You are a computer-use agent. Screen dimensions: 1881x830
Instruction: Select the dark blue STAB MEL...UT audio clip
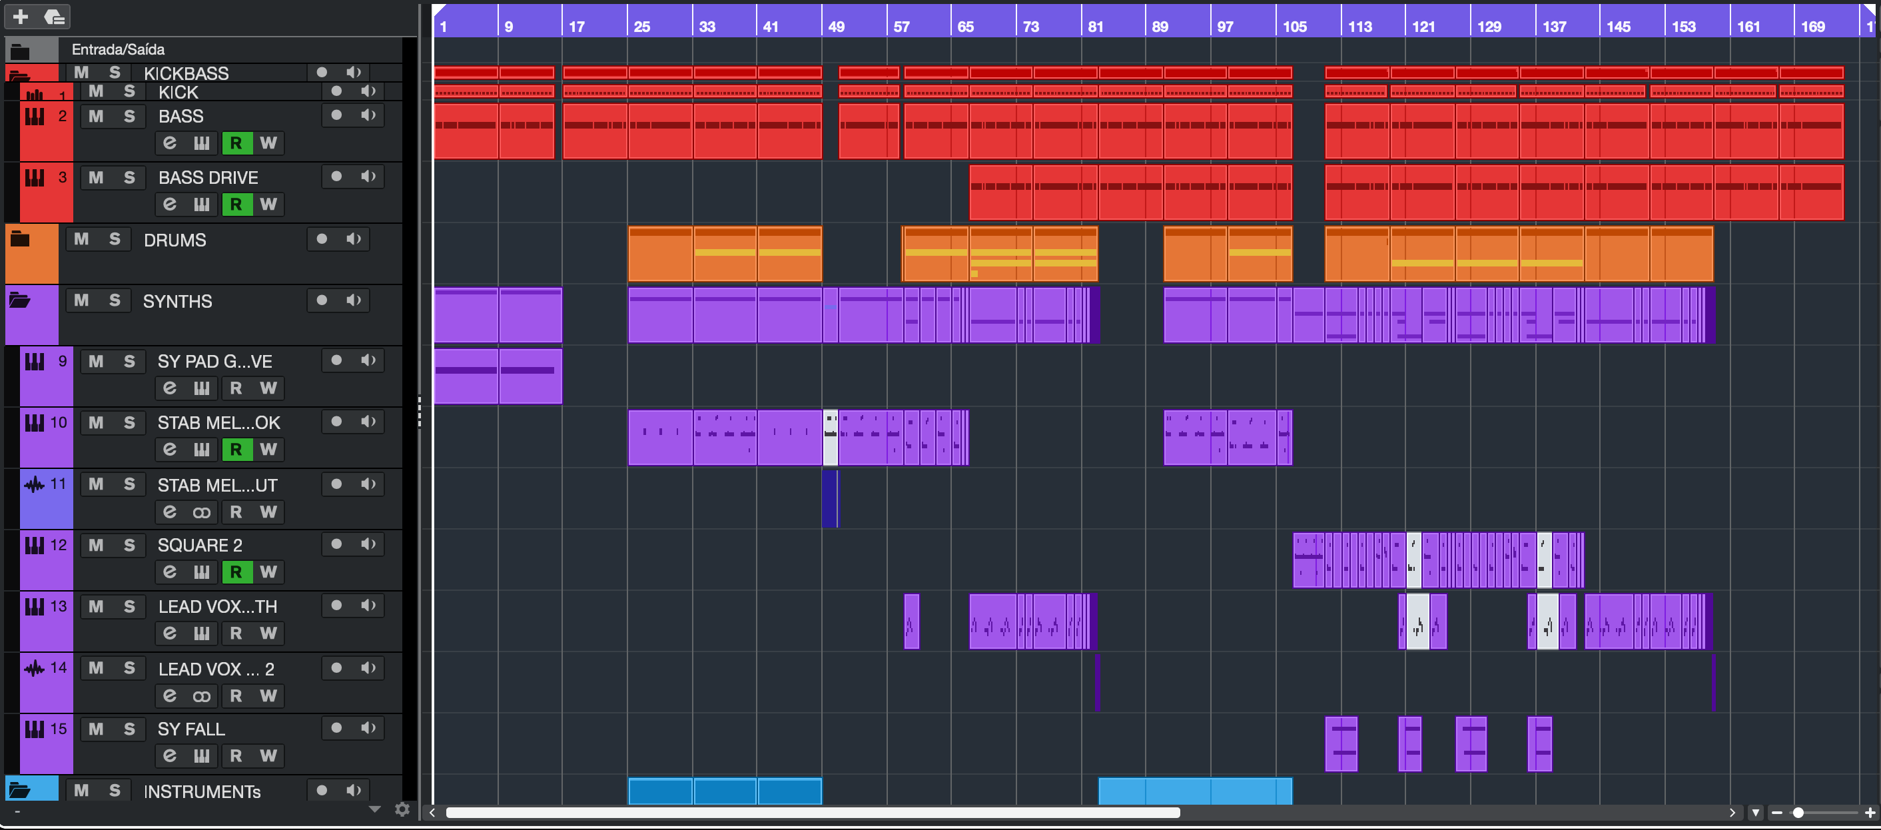830,498
